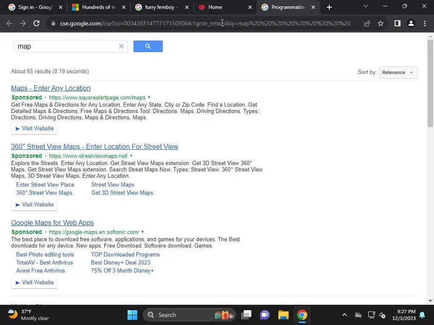
Task: Expand squarestartpage.com ad options arrow
Action: point(149,97)
